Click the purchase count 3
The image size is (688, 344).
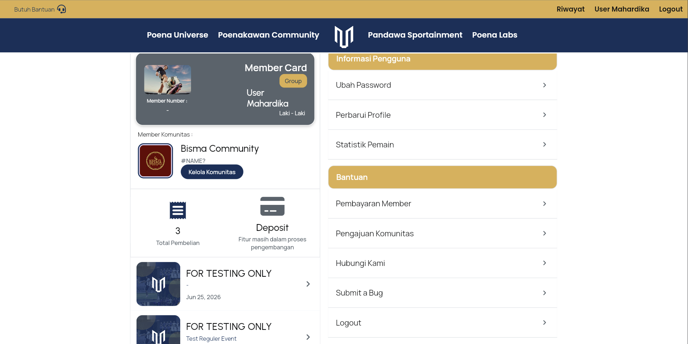point(178,231)
